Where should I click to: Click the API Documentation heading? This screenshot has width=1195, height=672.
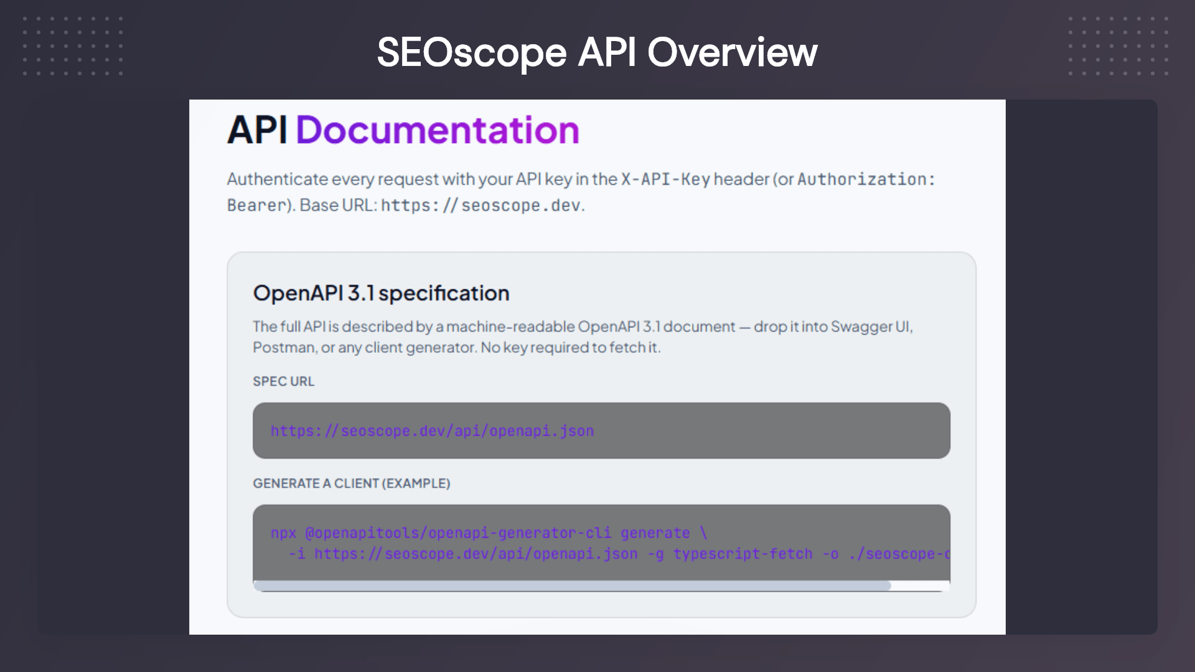click(x=403, y=130)
